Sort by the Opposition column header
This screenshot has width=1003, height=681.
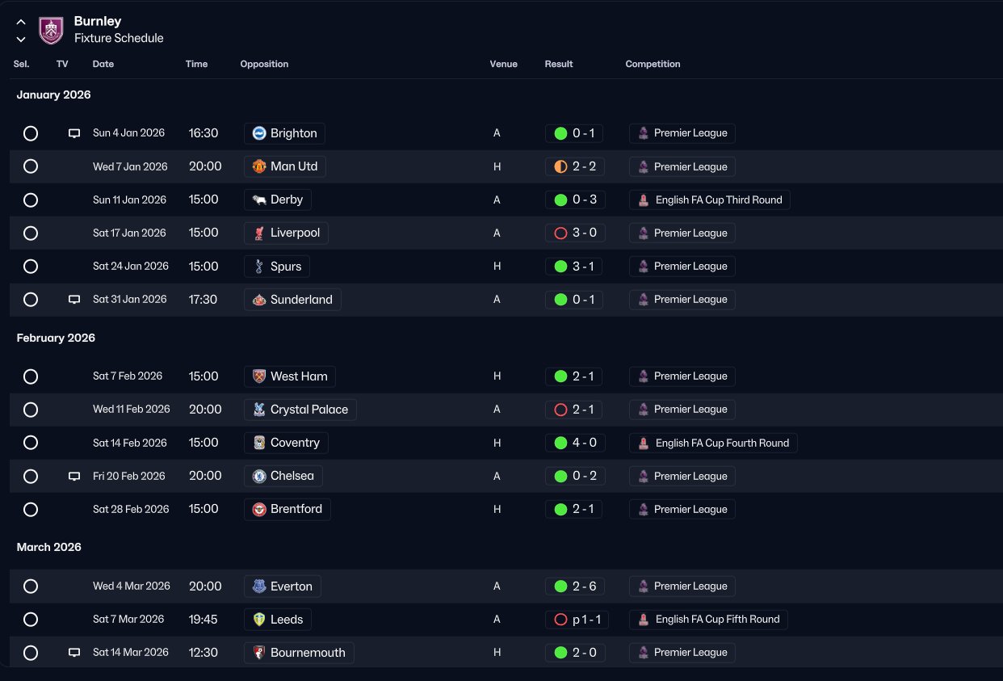(264, 64)
